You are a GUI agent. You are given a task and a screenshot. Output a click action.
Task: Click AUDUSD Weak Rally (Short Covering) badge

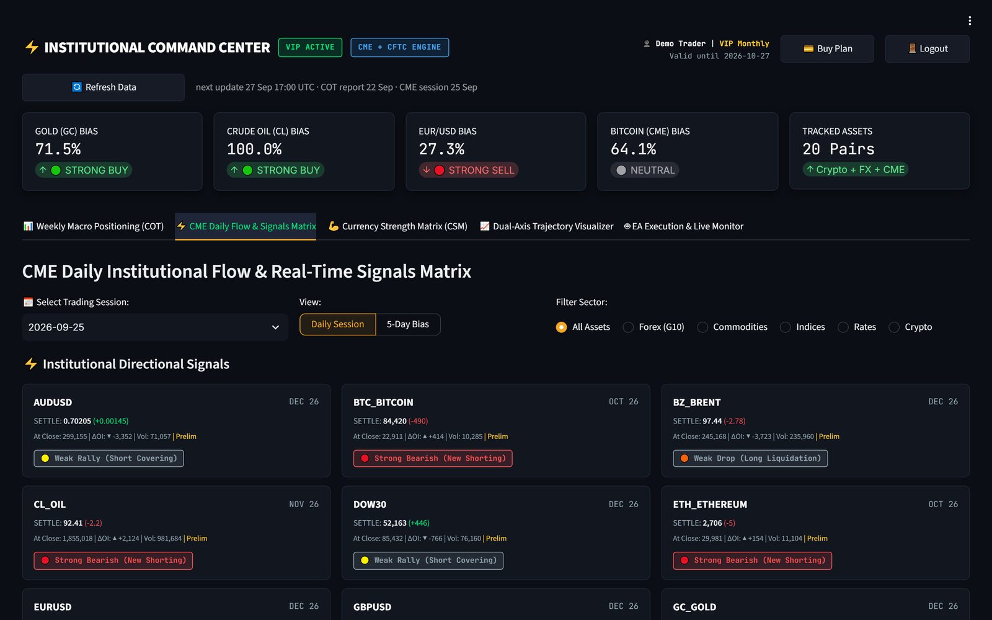coord(108,458)
